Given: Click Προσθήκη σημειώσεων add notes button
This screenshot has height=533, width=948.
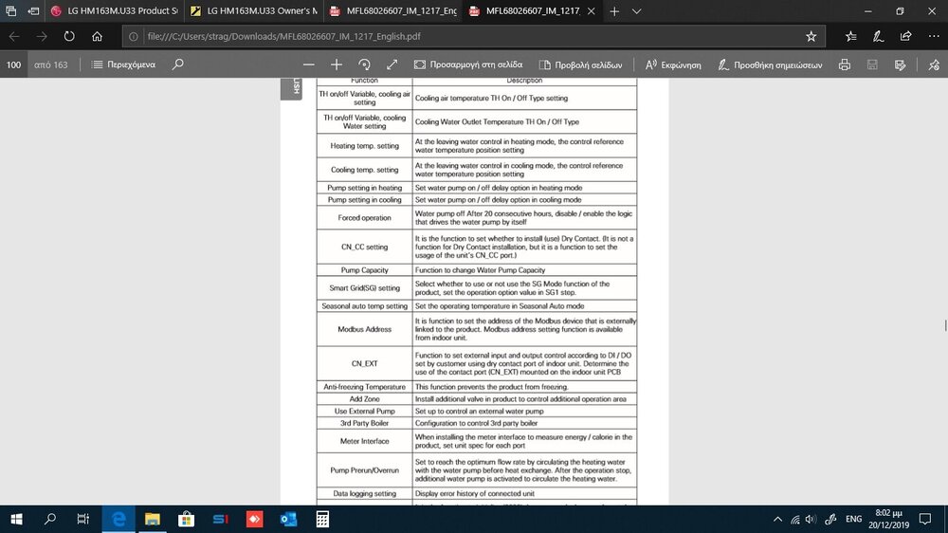Looking at the screenshot, I should click(771, 64).
